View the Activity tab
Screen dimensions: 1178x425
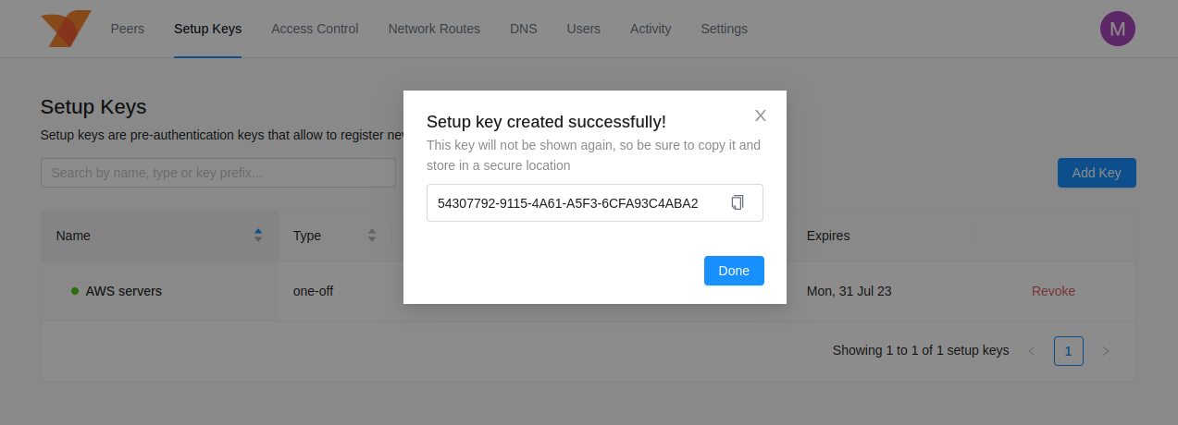651,29
